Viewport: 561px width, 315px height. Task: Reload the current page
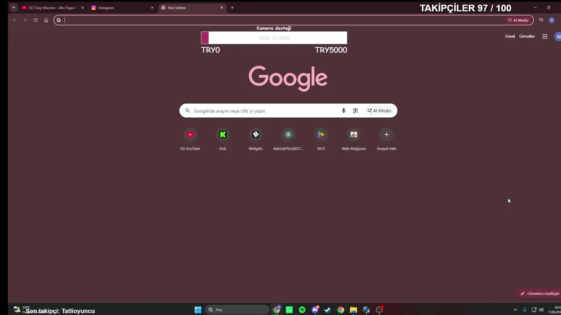tap(36, 20)
